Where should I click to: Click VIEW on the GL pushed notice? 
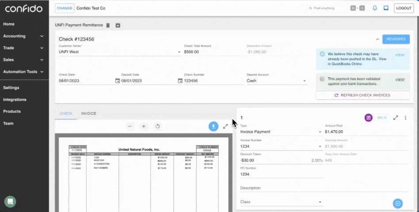coord(400,55)
